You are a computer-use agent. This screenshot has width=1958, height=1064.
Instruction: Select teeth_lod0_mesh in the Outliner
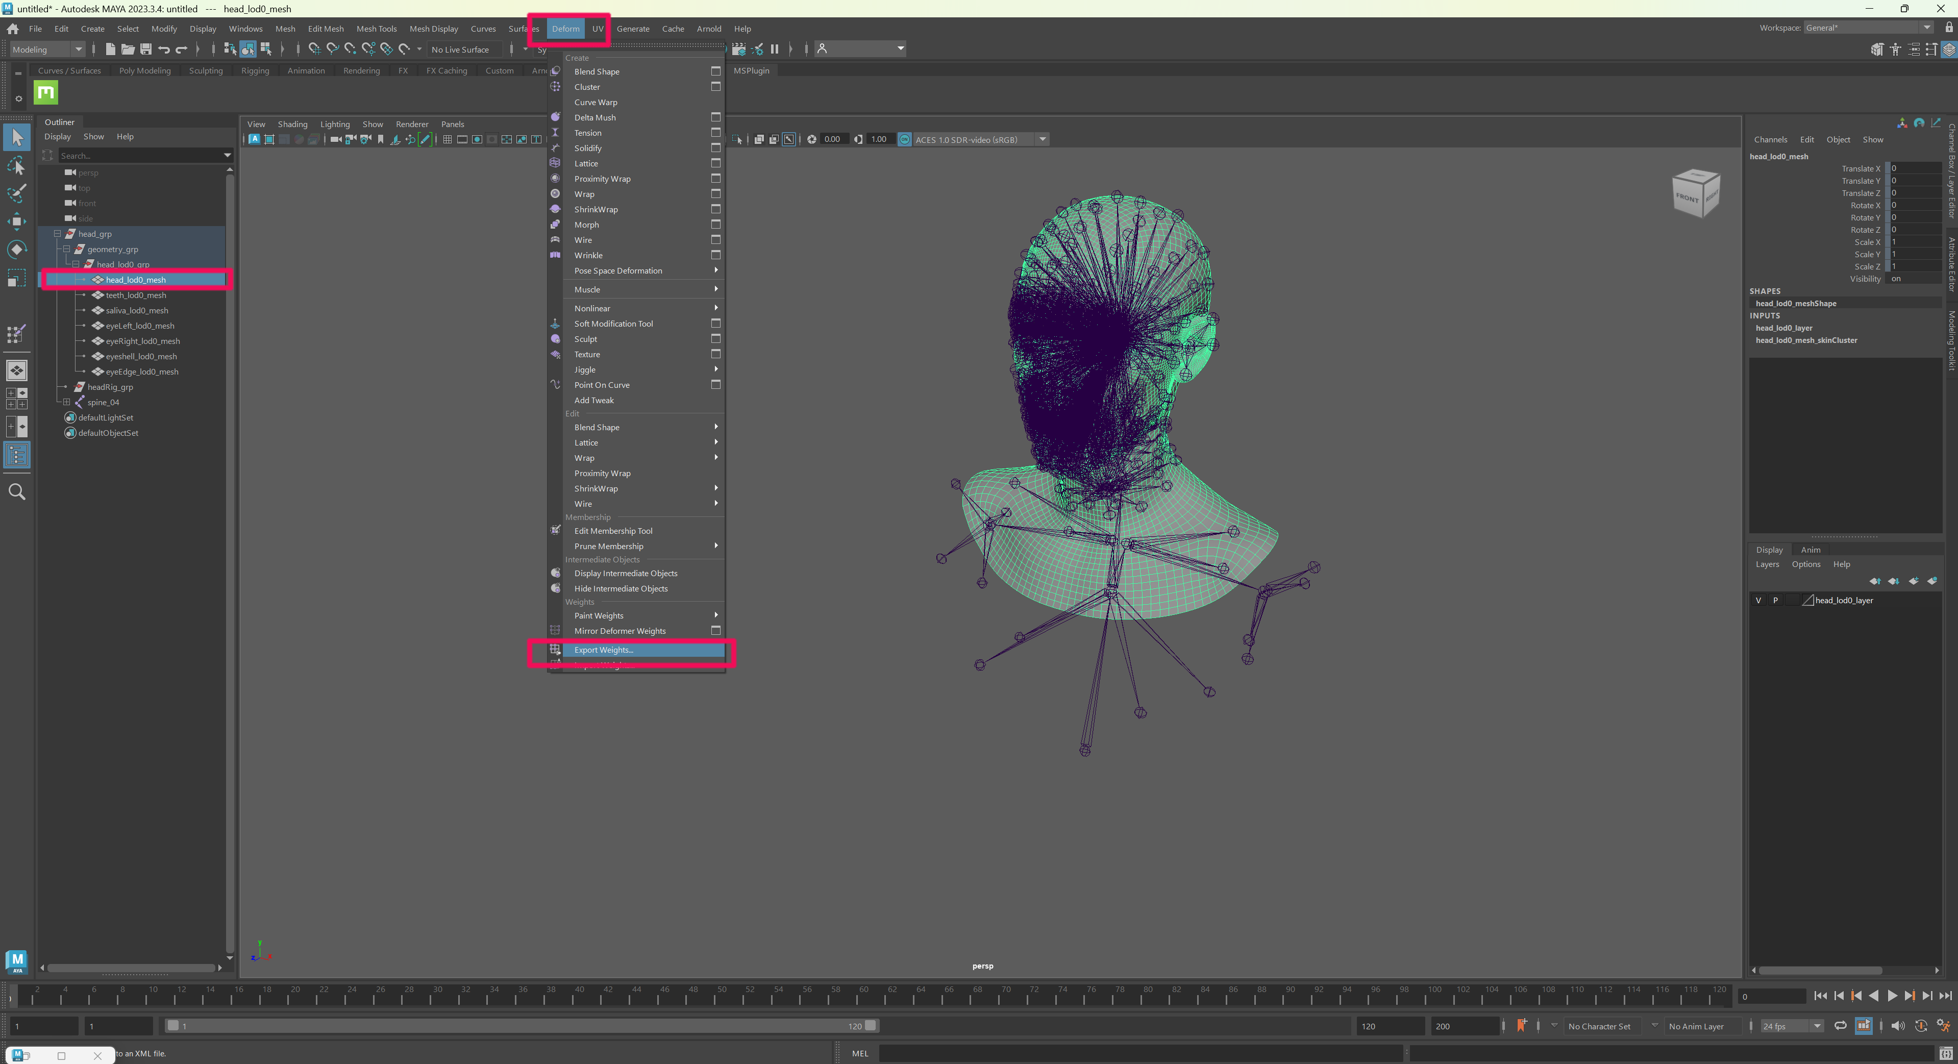pyautogui.click(x=135, y=295)
